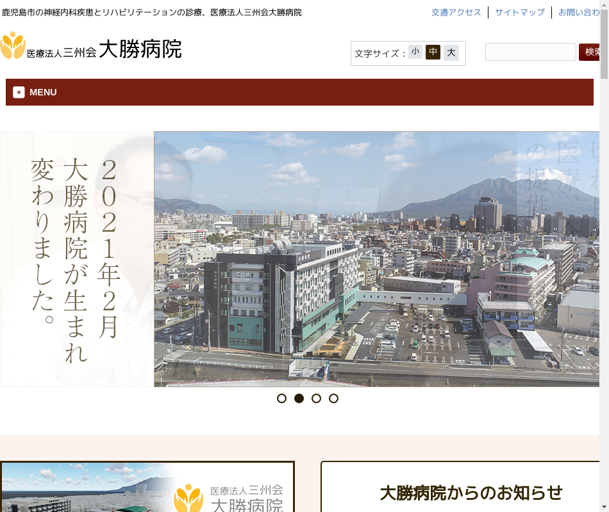
Task: Open the お問い合わせ contact link
Action: (x=579, y=12)
